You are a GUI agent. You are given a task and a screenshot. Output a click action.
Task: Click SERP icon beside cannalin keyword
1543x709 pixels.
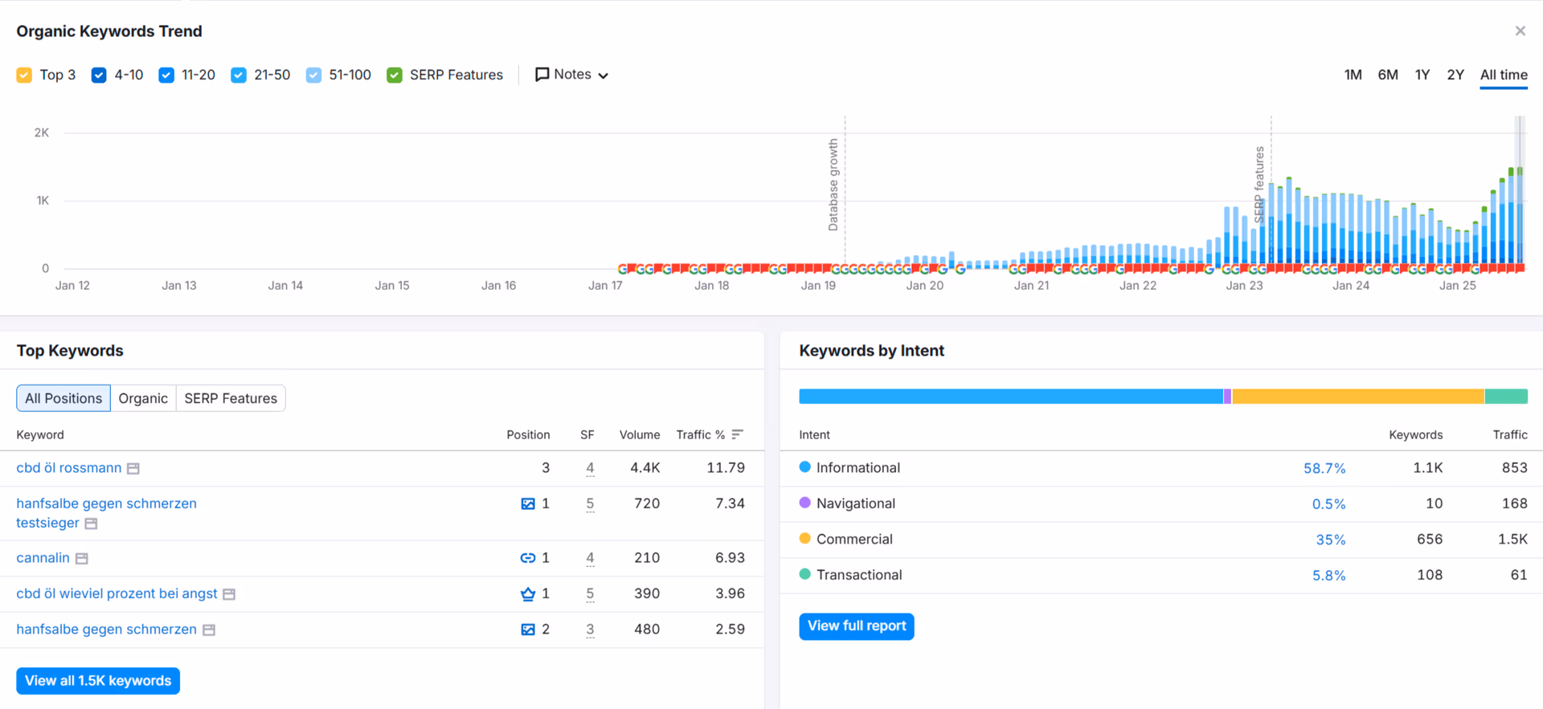point(82,559)
